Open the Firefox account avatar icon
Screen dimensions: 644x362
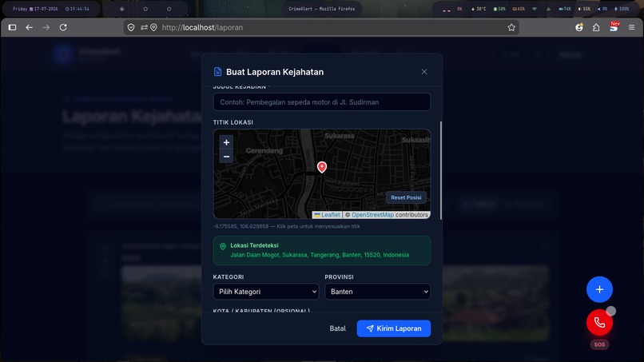pos(579,27)
